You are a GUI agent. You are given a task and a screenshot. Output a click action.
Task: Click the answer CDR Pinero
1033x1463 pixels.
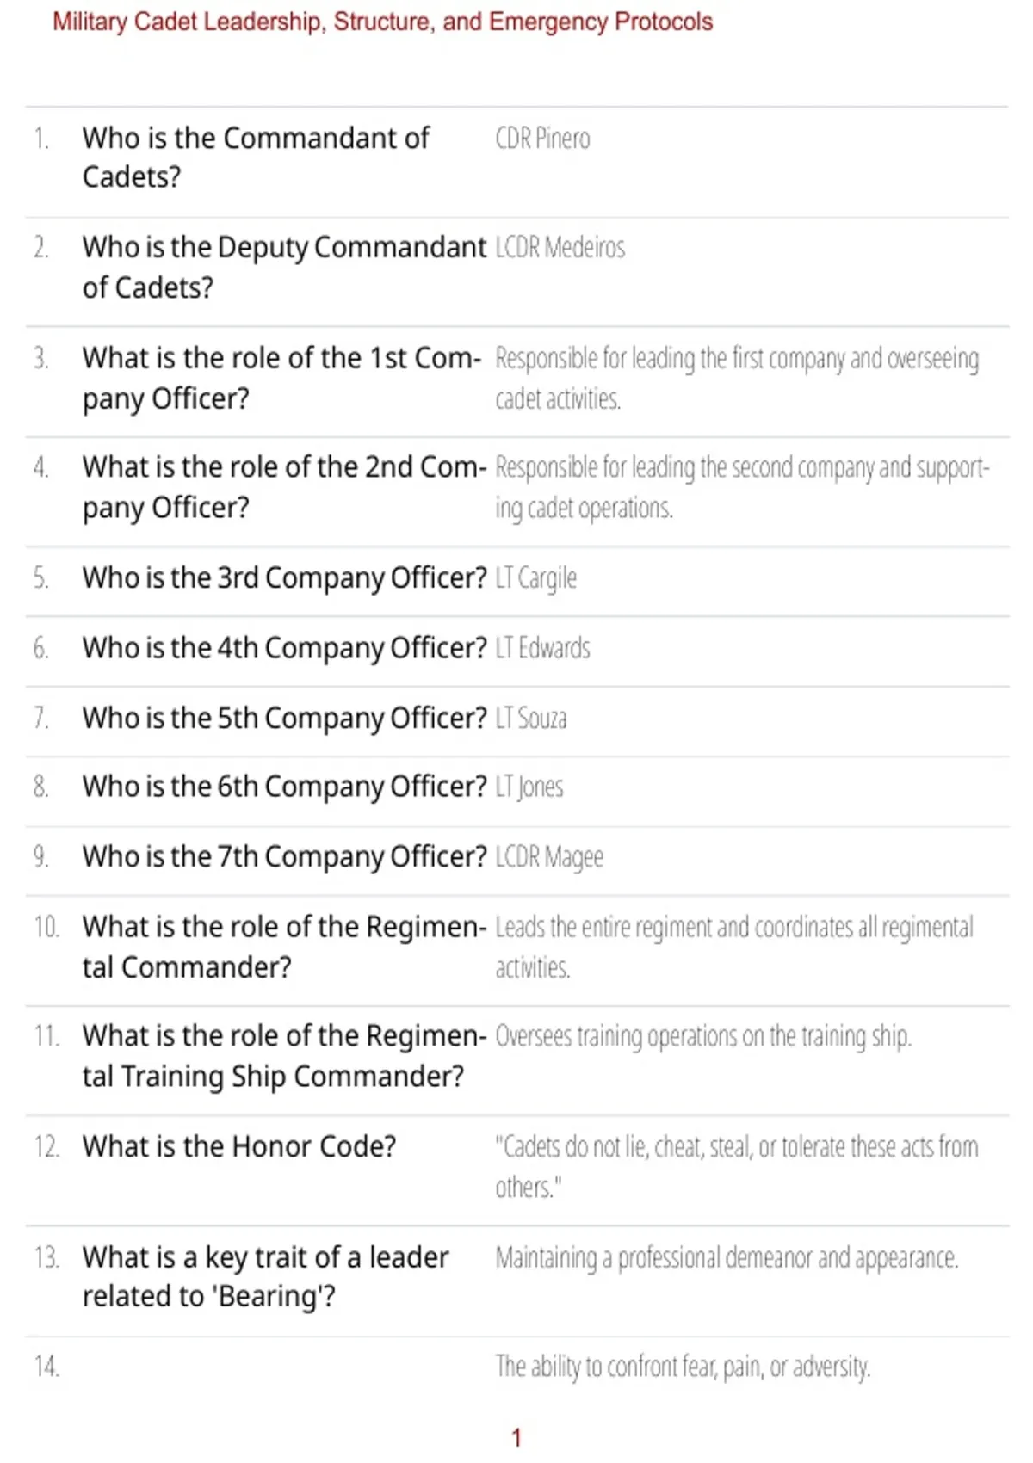[542, 139]
